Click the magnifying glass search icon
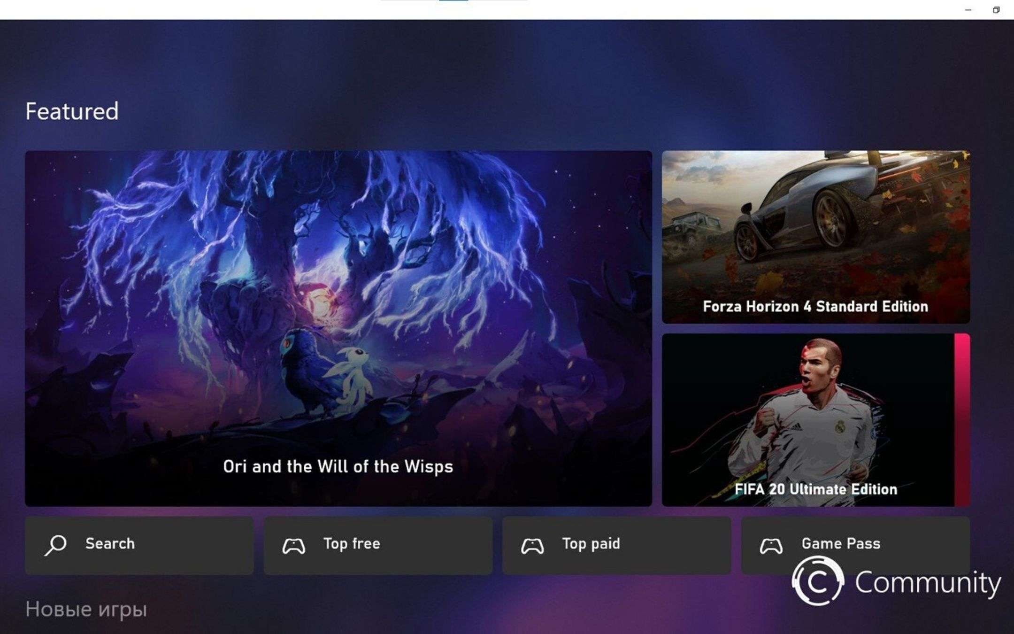The height and width of the screenshot is (634, 1014). pos(55,545)
